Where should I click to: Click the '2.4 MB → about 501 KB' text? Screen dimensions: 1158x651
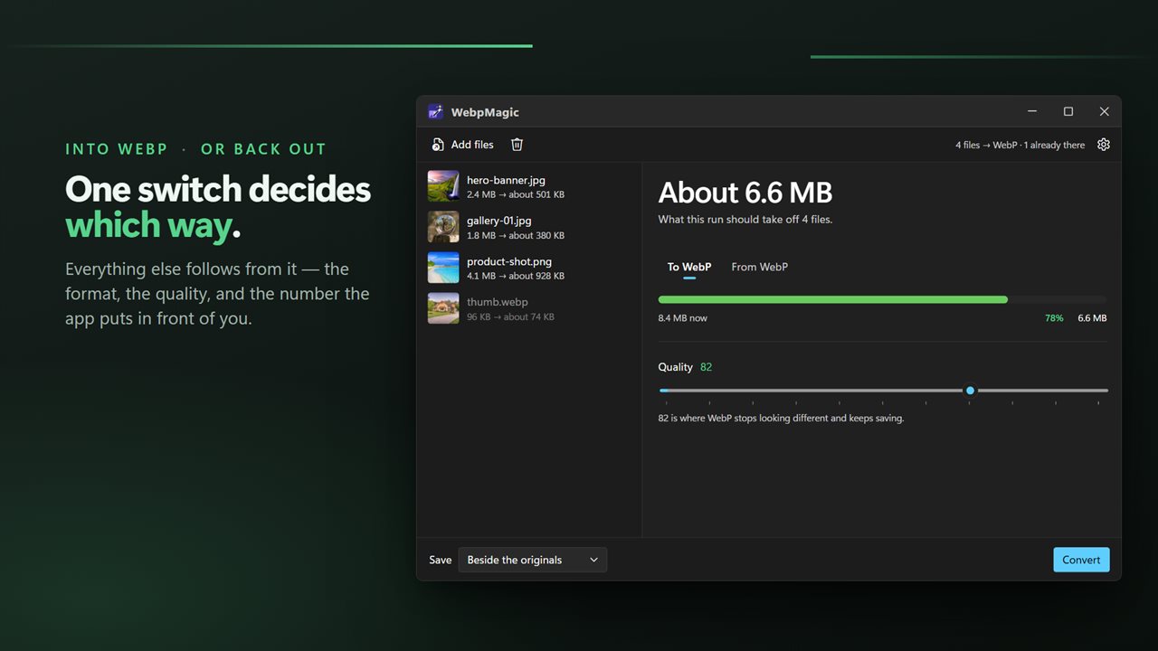(x=516, y=194)
